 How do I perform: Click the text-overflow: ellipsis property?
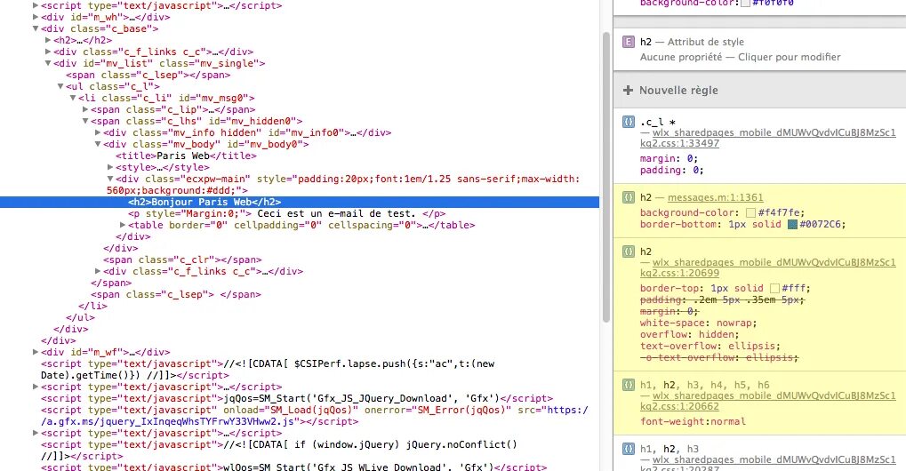(710, 347)
